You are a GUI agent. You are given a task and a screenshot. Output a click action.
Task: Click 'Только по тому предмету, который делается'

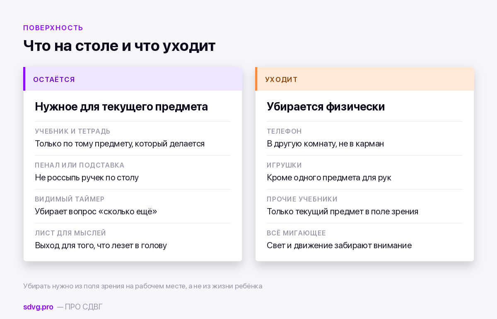[120, 144]
